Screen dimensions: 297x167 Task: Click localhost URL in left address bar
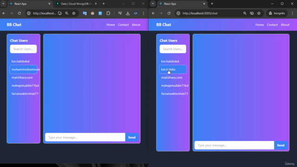coord(45,13)
